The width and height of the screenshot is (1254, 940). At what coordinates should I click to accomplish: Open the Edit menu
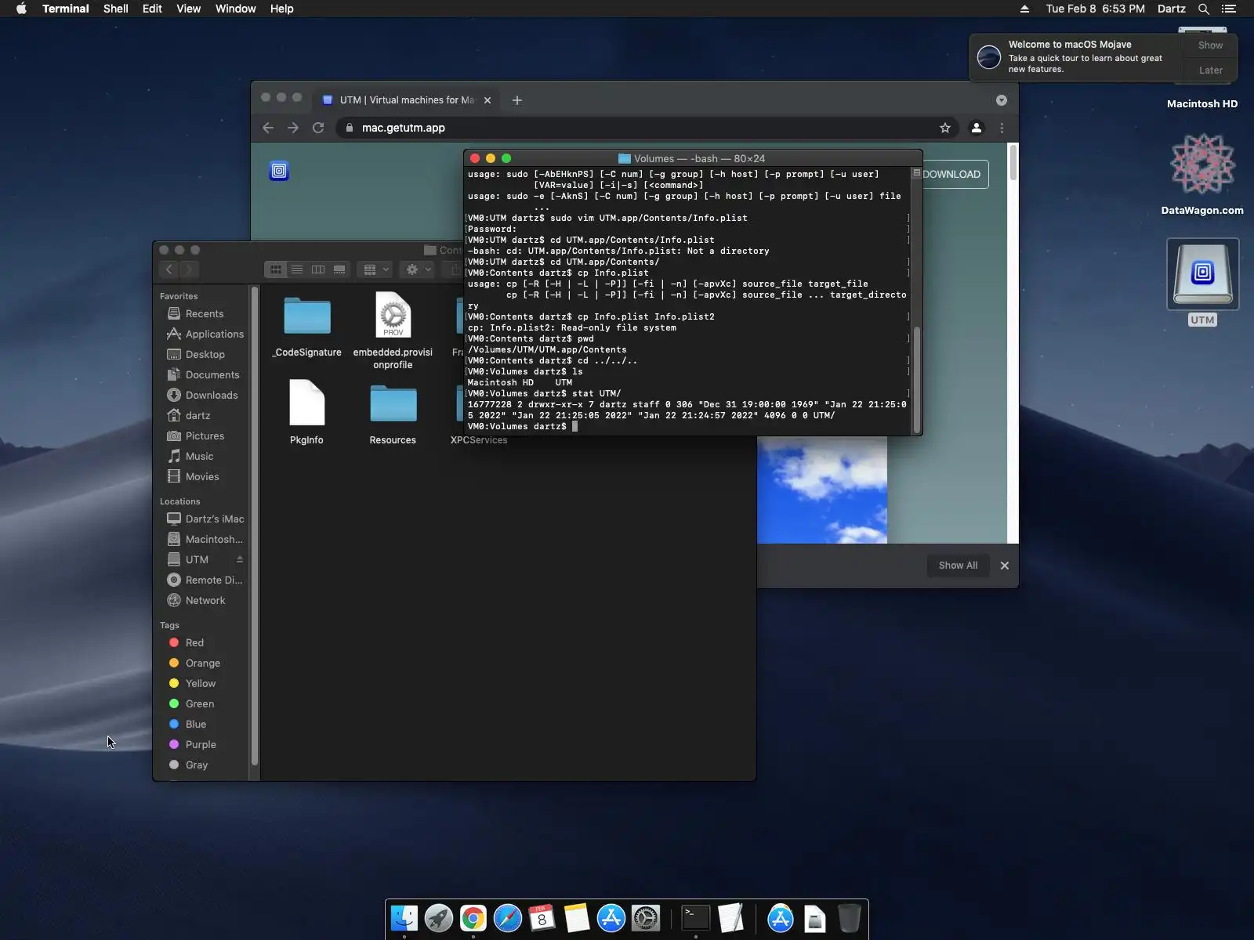pyautogui.click(x=152, y=9)
